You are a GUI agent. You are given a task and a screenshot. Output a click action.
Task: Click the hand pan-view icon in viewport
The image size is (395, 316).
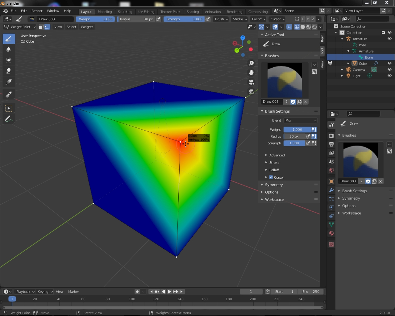251,73
